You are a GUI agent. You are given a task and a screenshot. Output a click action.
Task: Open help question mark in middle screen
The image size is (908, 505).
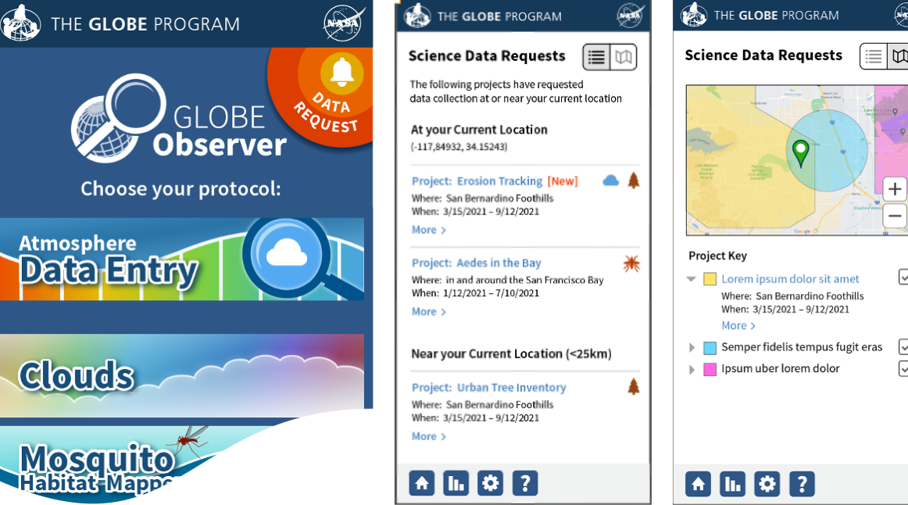click(525, 483)
